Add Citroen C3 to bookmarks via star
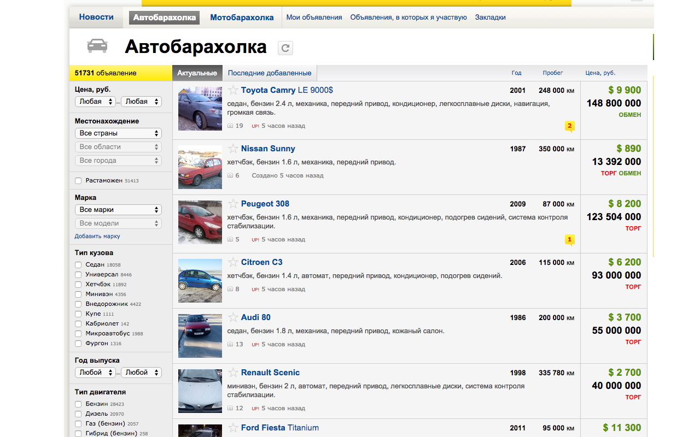700x437 pixels. point(233,262)
